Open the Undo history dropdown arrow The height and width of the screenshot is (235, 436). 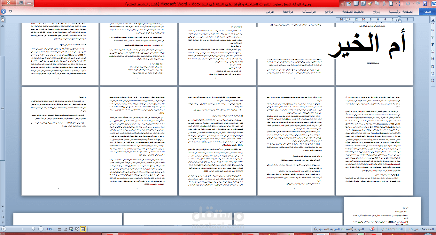click(x=413, y=4)
